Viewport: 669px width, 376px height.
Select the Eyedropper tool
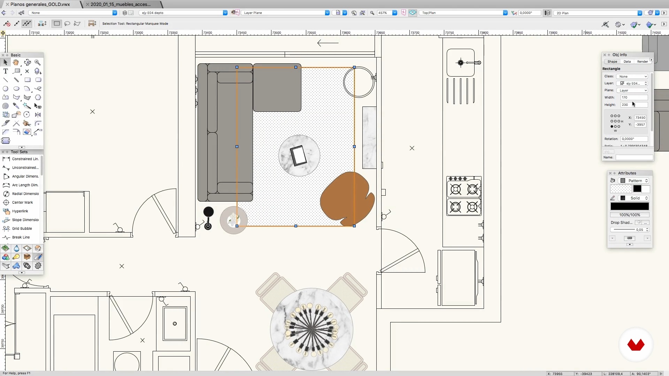pyautogui.click(x=16, y=106)
